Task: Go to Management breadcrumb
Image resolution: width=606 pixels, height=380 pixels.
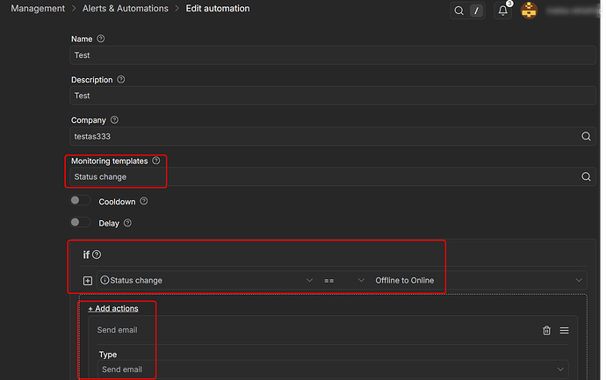Action: [38, 9]
